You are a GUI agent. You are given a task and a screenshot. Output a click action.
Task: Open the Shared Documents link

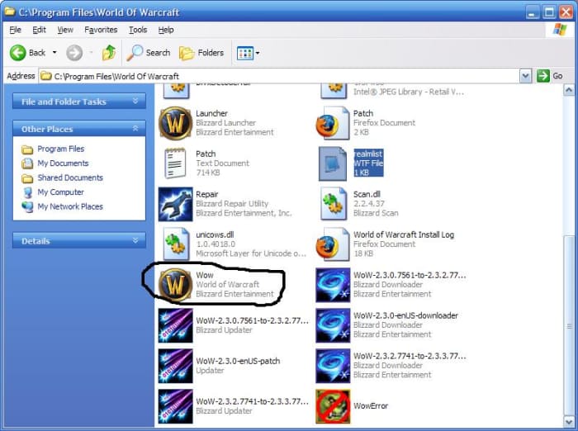click(70, 178)
